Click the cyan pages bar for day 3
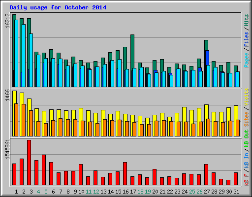Viewport: 252px width, 197px height. point(31,60)
